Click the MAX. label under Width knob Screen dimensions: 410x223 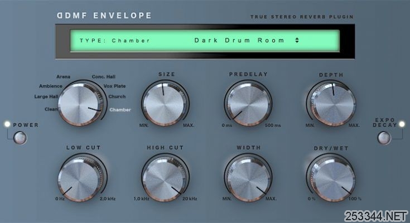pyautogui.click(x=271, y=198)
